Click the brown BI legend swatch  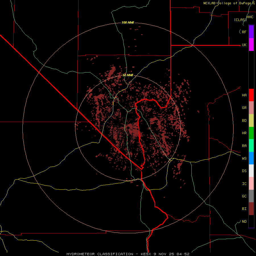pyautogui.click(x=251, y=209)
